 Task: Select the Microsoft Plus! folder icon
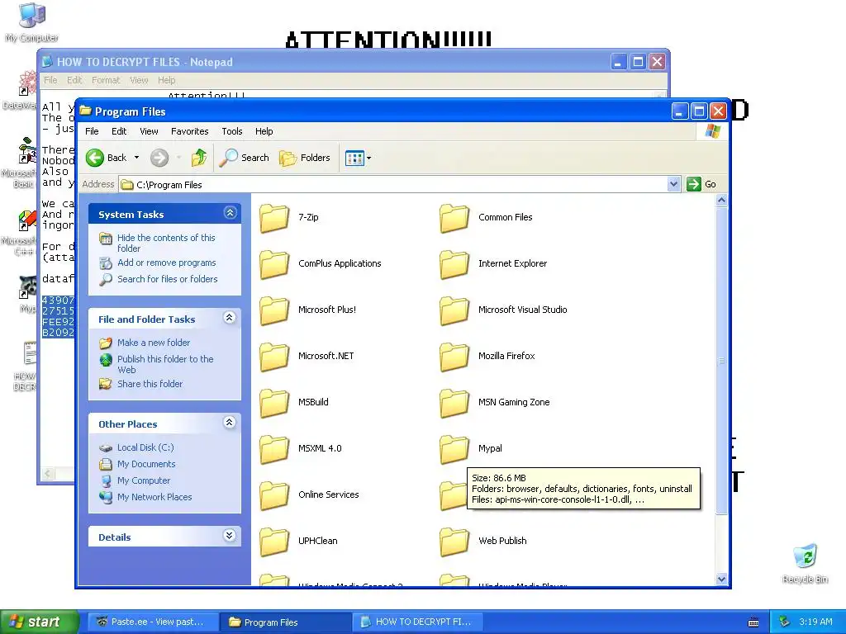274,311
